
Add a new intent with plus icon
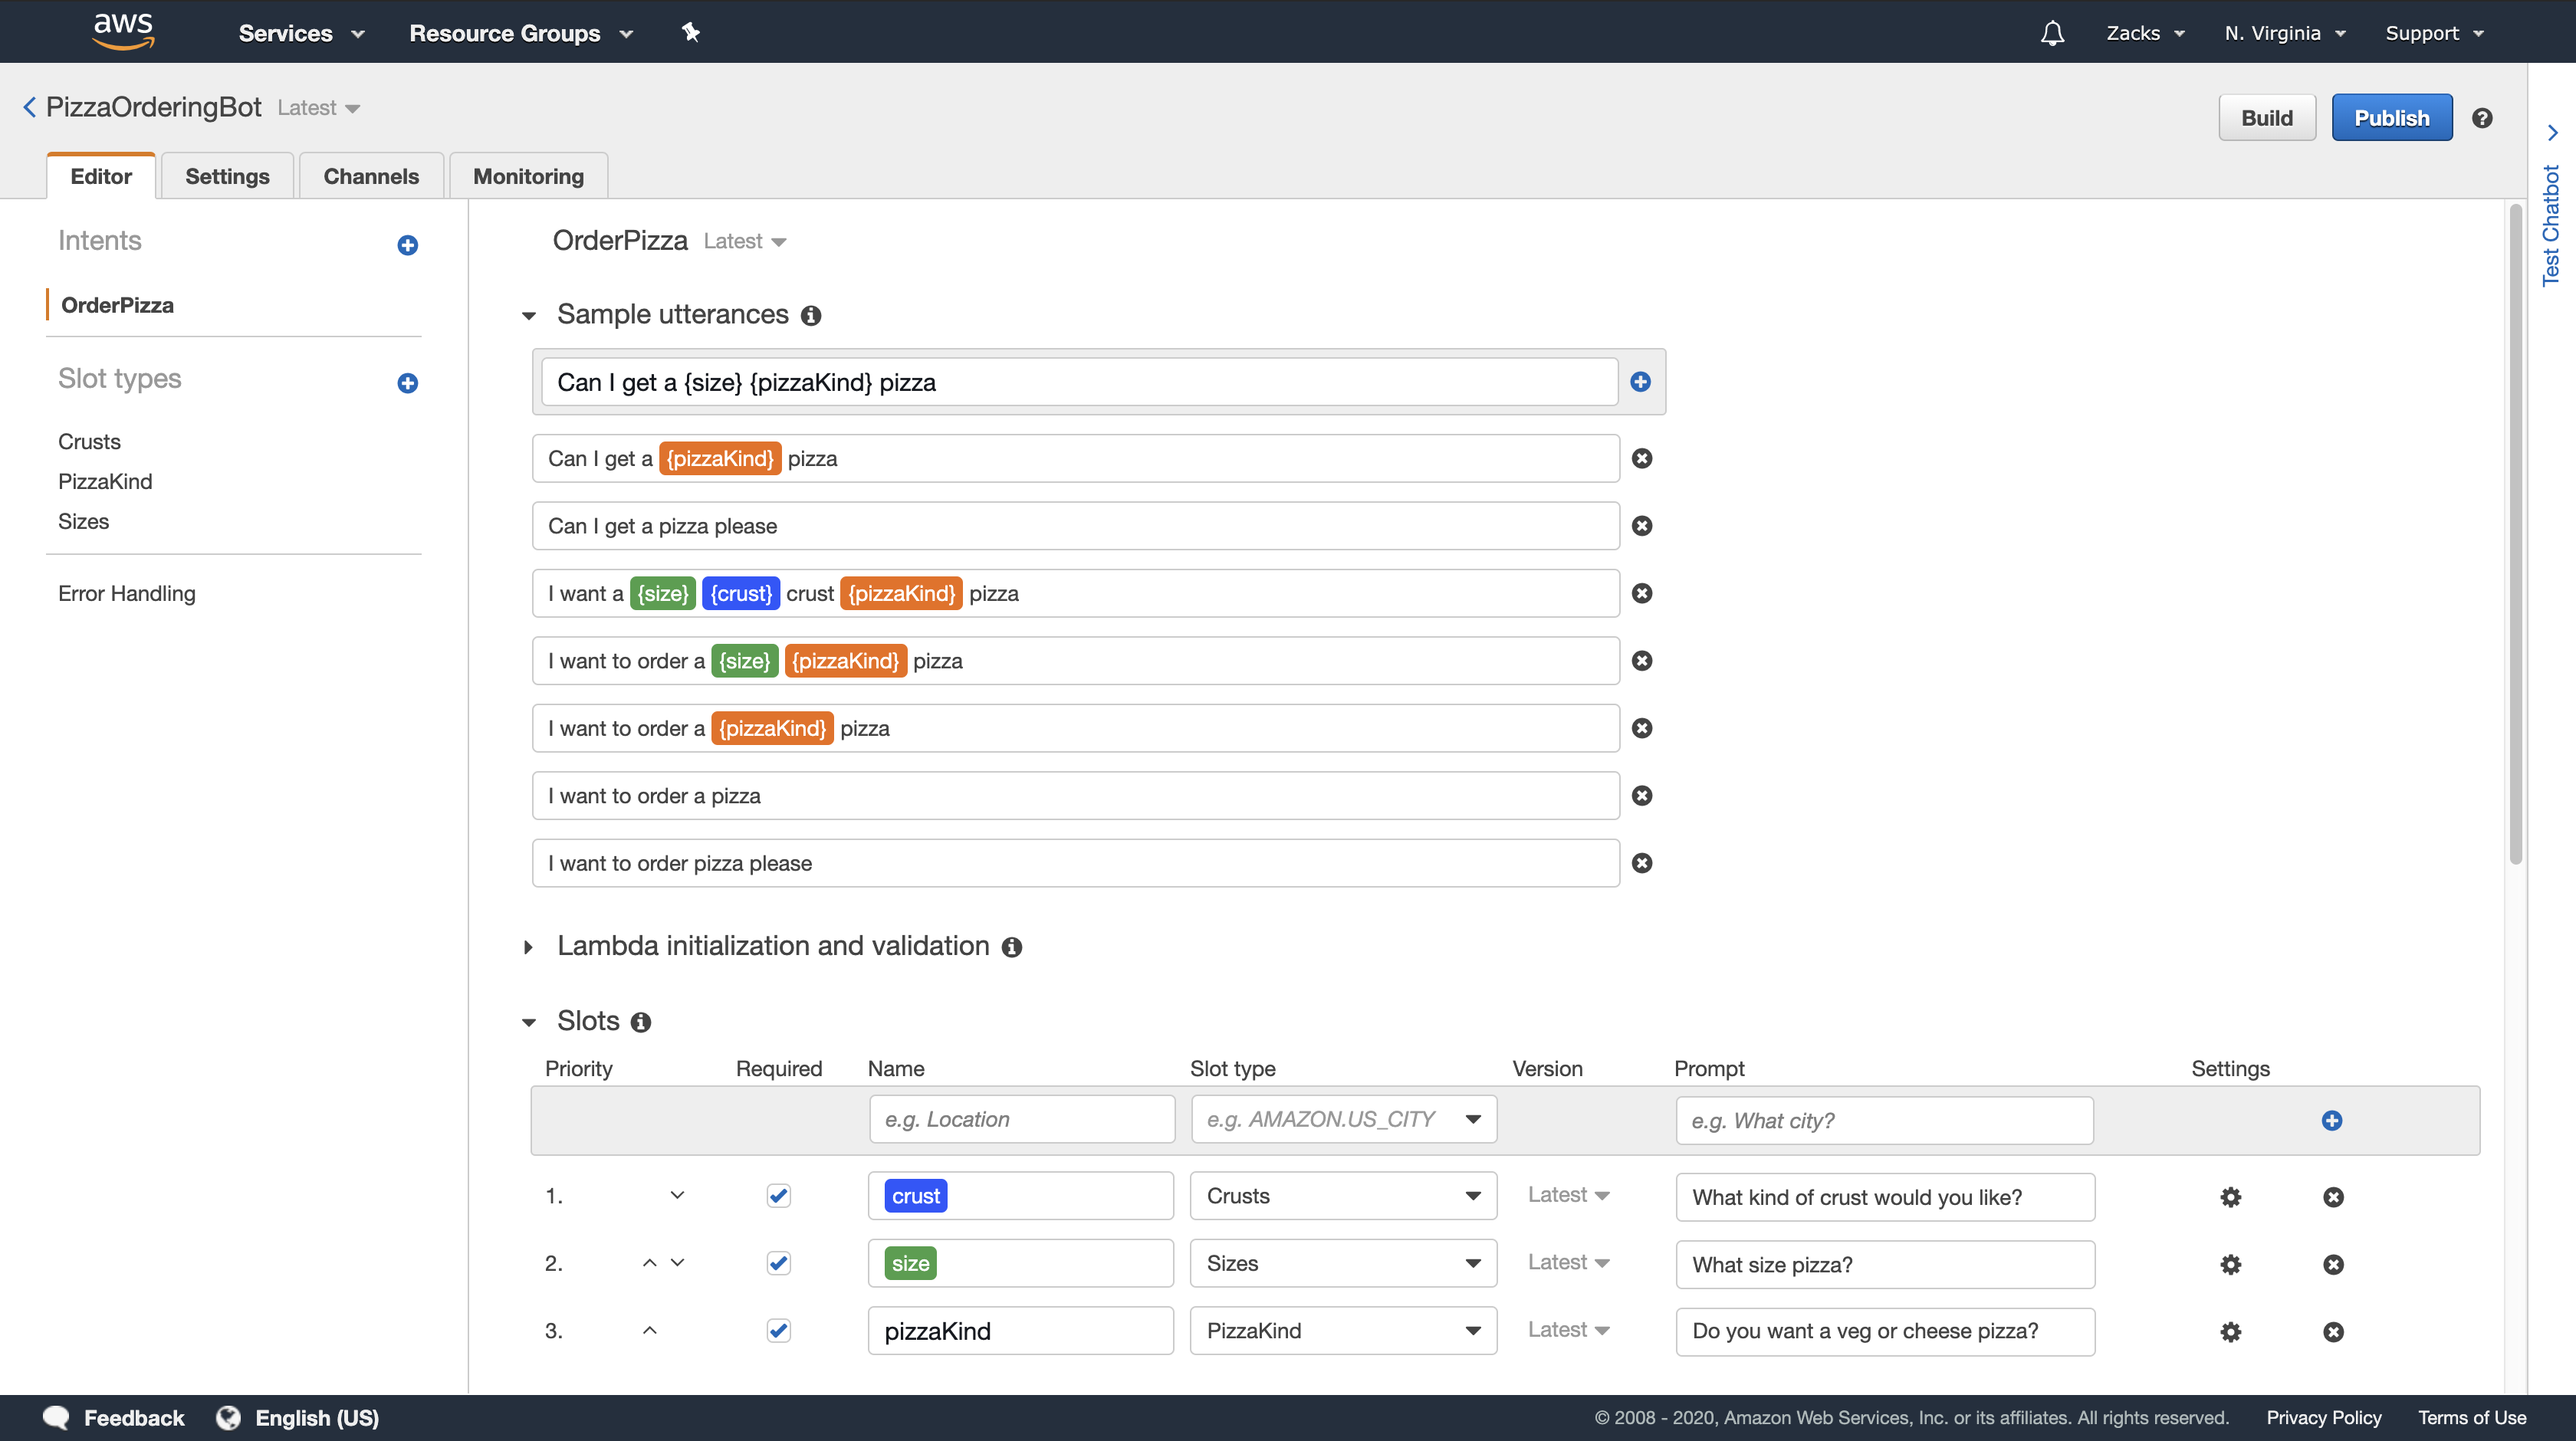pyautogui.click(x=407, y=245)
